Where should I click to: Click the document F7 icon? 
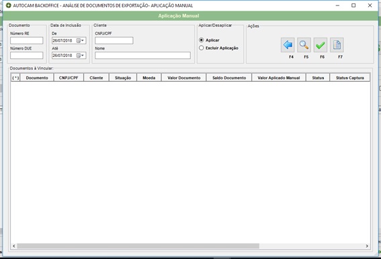coord(337,45)
